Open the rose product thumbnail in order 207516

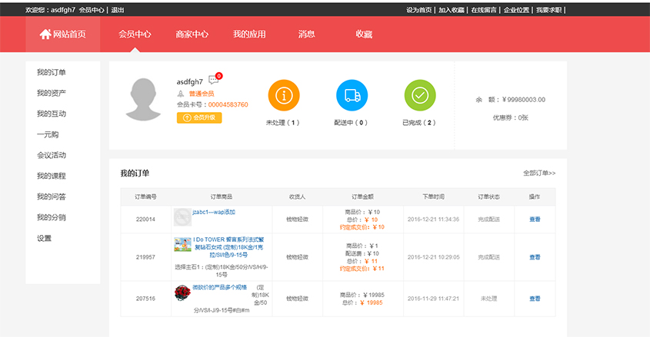(x=182, y=292)
